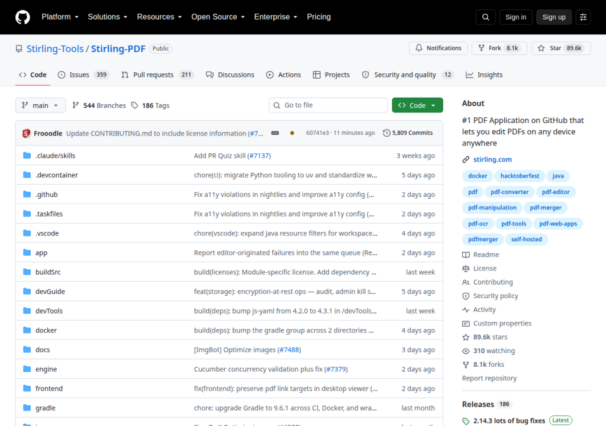Open the Open Source dropdown menu
Viewport: 606px width, 426px height.
pyautogui.click(x=218, y=17)
